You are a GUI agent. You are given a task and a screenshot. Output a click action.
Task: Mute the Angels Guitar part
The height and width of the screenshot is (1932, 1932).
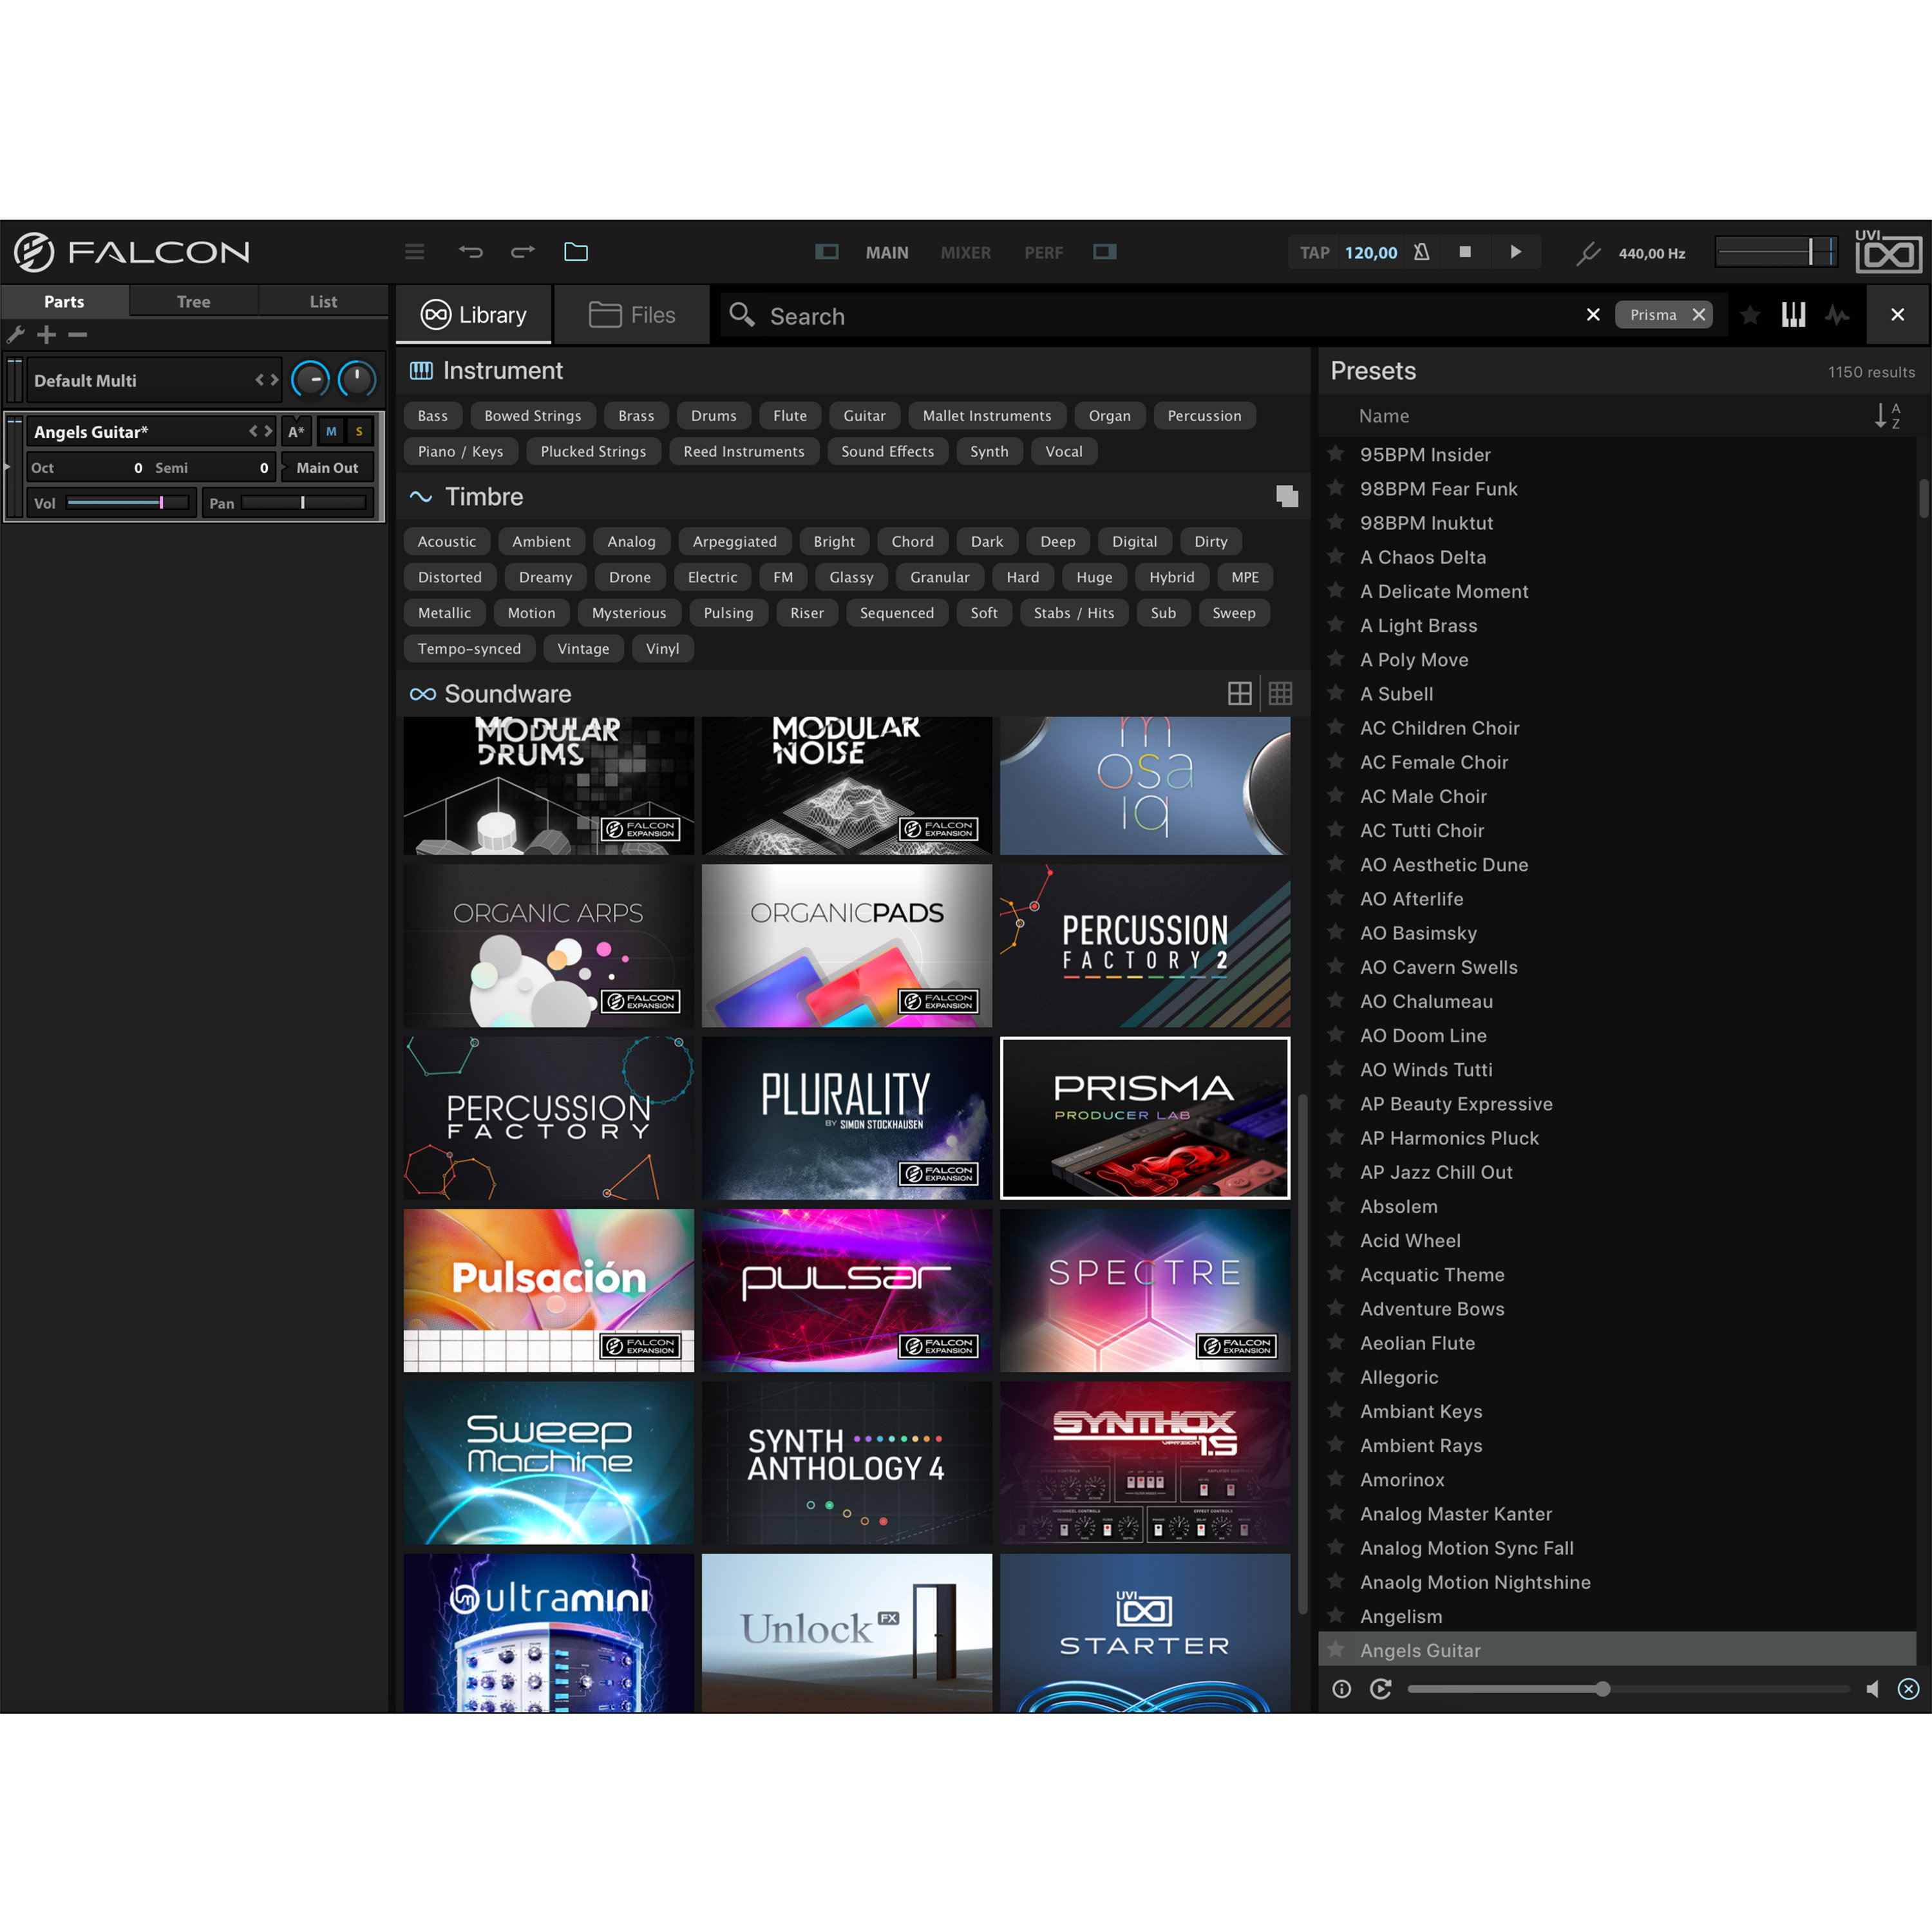coord(331,432)
